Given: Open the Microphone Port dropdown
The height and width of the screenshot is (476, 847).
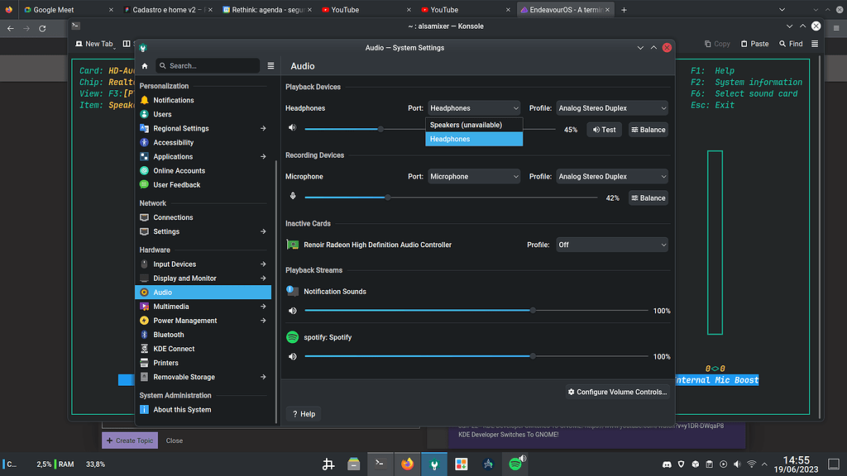Looking at the screenshot, I should click(474, 177).
